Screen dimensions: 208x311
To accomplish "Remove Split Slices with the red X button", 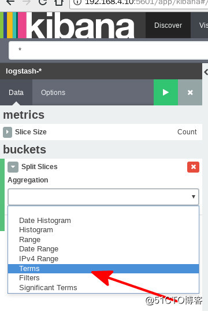I will pos(193,167).
